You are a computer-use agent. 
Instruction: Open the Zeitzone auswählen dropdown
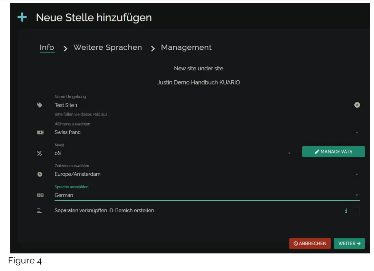tap(357, 174)
